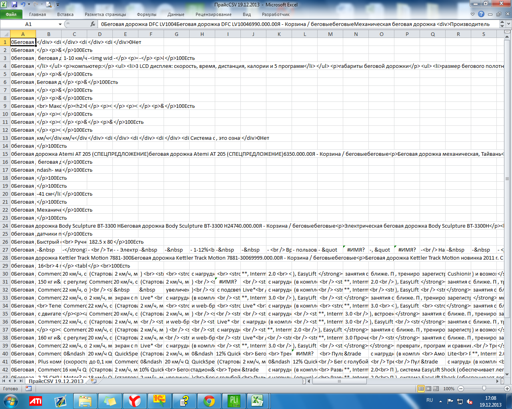The image size is (512, 409).
Task: Open the PLi E-Trade app in taskbar
Action: click(x=234, y=400)
